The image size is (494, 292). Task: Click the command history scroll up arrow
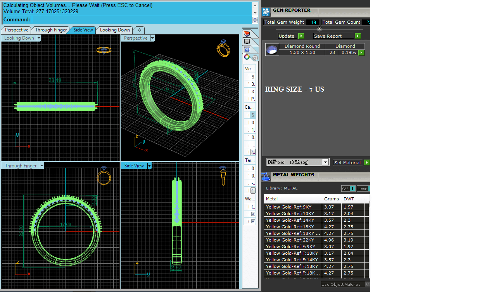[x=255, y=5]
